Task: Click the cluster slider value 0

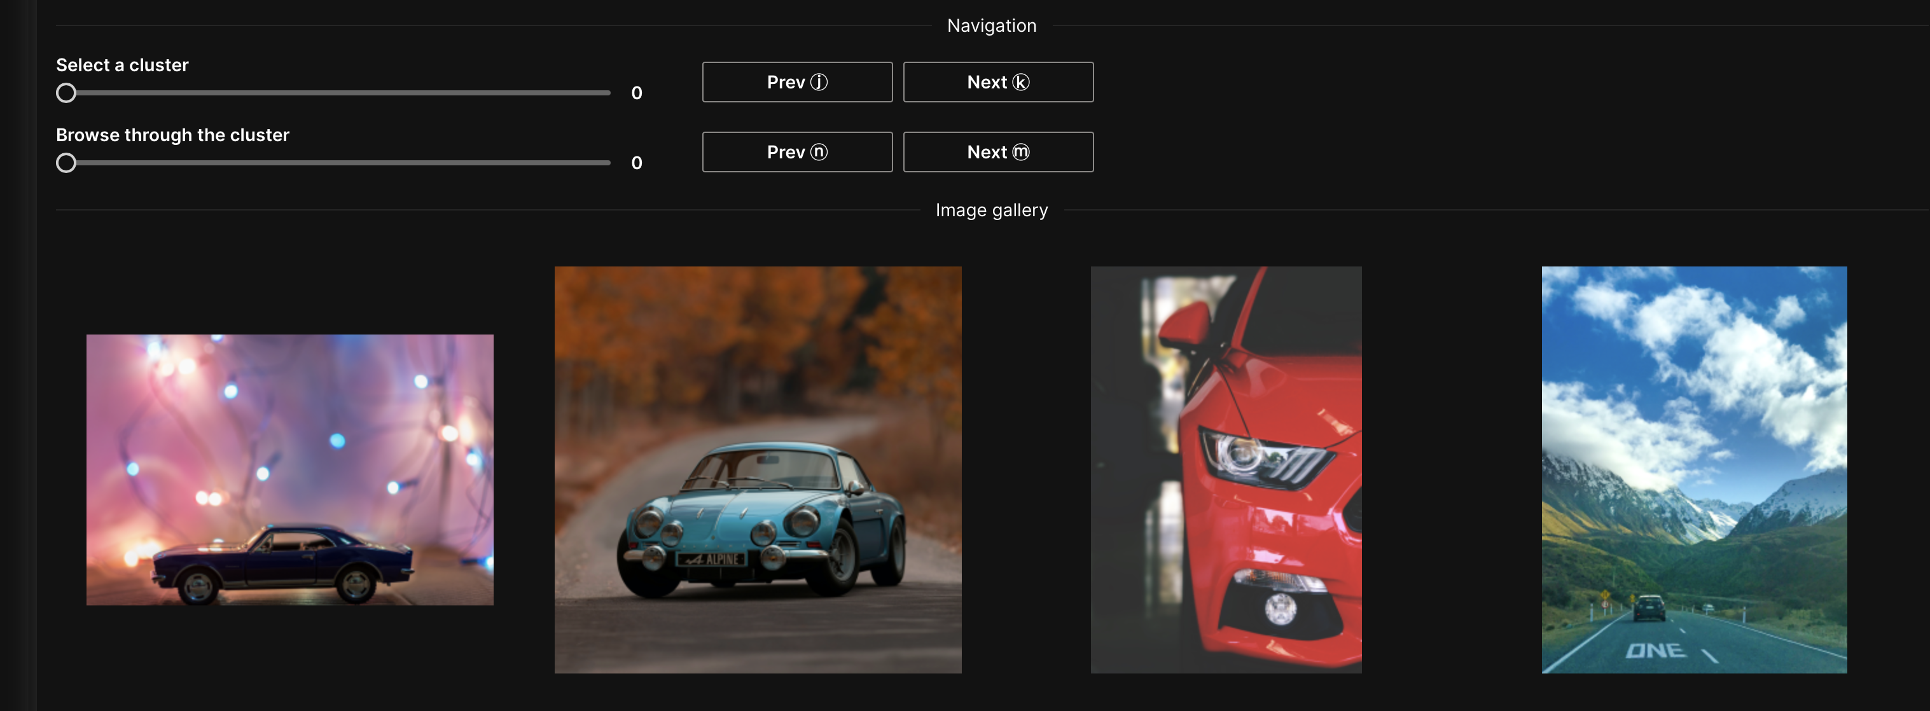Action: (x=636, y=93)
